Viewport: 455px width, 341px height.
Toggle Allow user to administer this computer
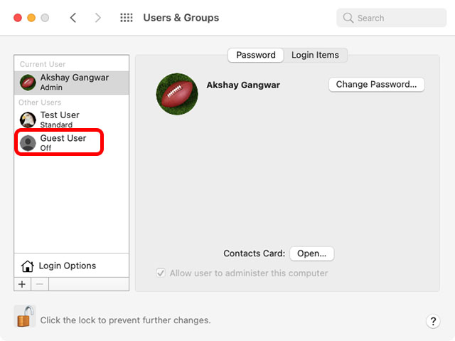pyautogui.click(x=161, y=273)
